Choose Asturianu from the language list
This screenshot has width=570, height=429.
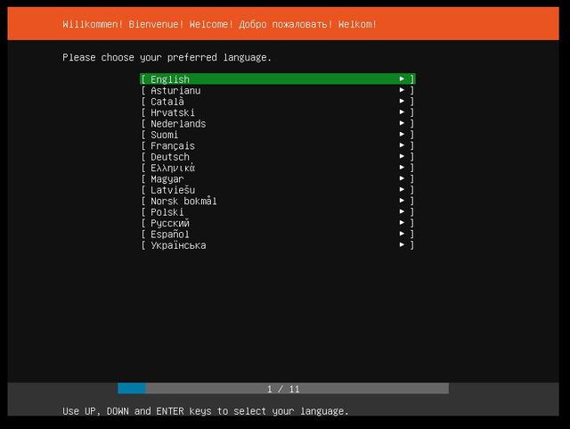(x=278, y=90)
